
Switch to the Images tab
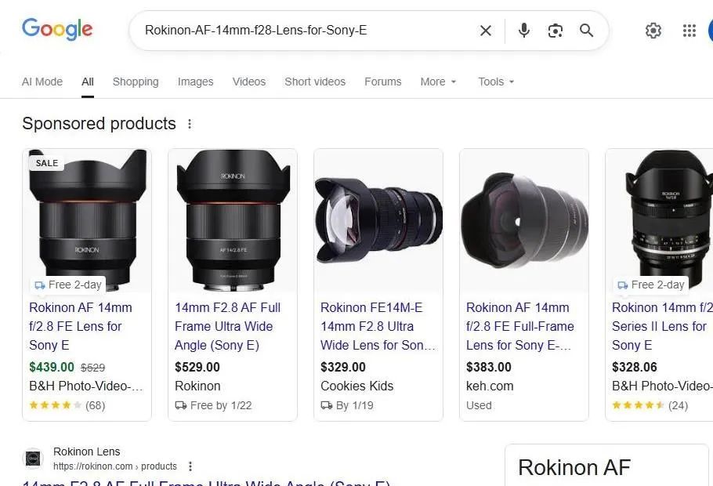(195, 82)
